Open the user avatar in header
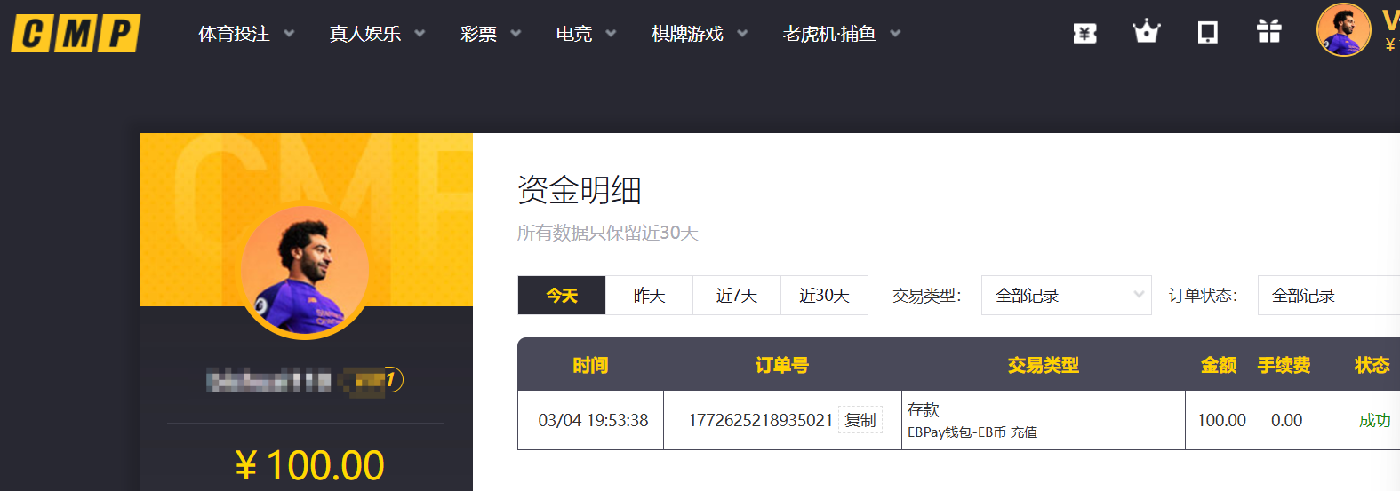This screenshot has height=491, width=1400. 1343,30
